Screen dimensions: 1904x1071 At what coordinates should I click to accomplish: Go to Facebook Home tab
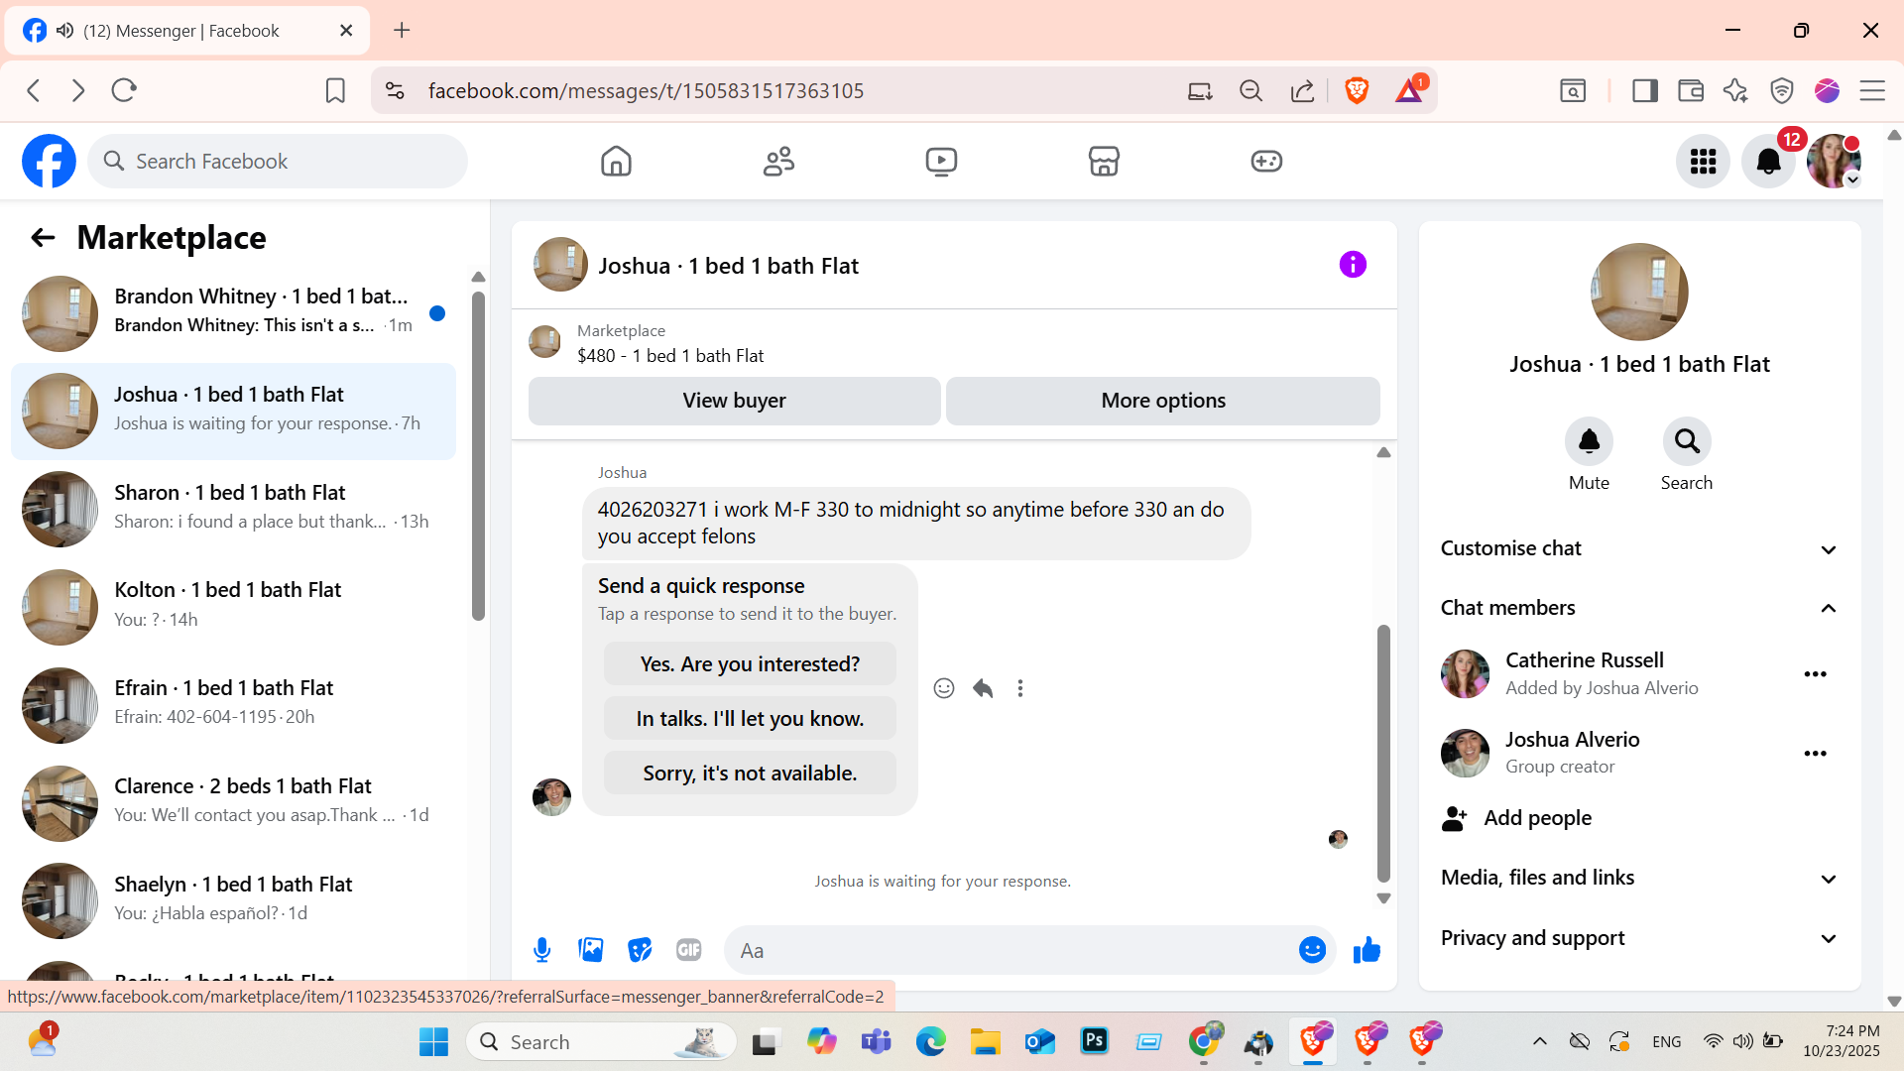(616, 161)
